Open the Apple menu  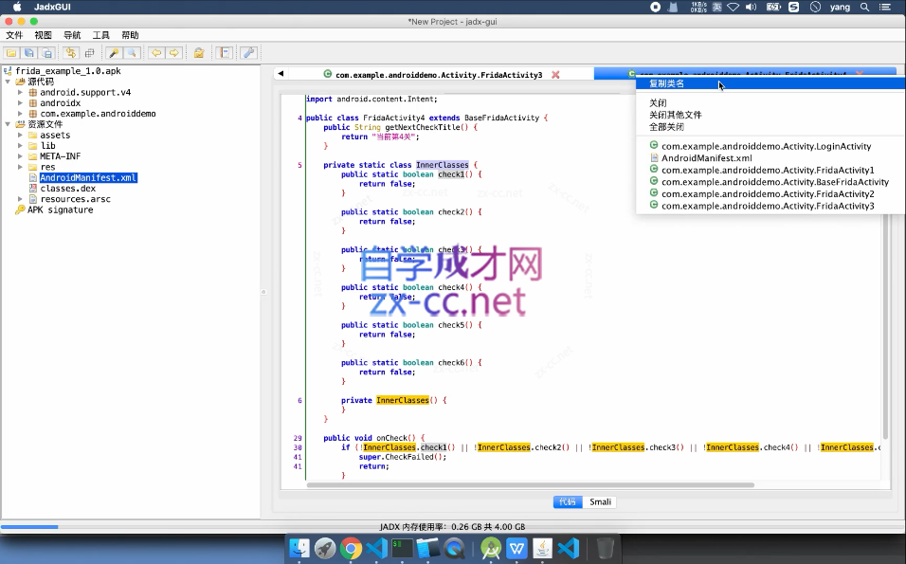(x=17, y=7)
